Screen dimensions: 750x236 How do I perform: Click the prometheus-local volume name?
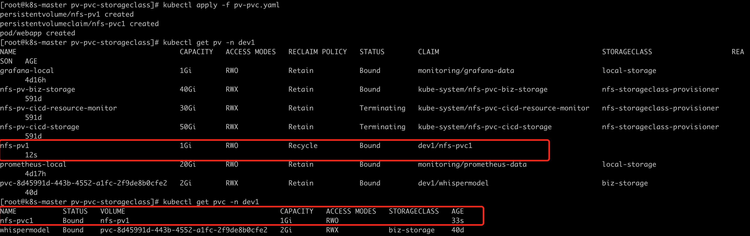point(33,164)
